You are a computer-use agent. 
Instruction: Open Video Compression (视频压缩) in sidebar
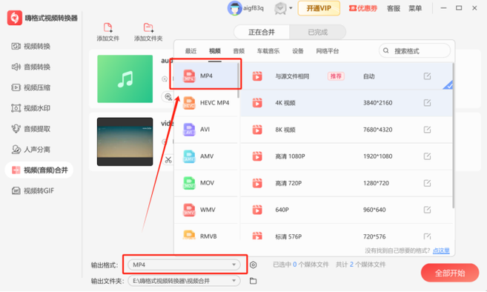coord(30,87)
